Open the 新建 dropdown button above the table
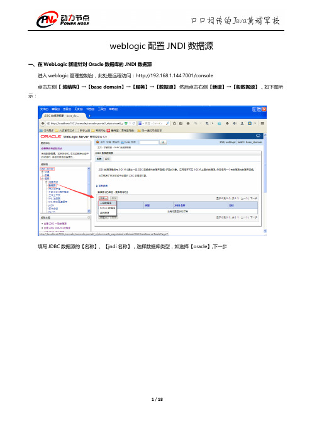This screenshot has width=312, height=441. 103,199
